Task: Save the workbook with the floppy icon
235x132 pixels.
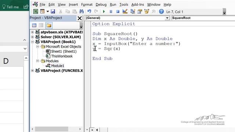Action: (x=53, y=11)
